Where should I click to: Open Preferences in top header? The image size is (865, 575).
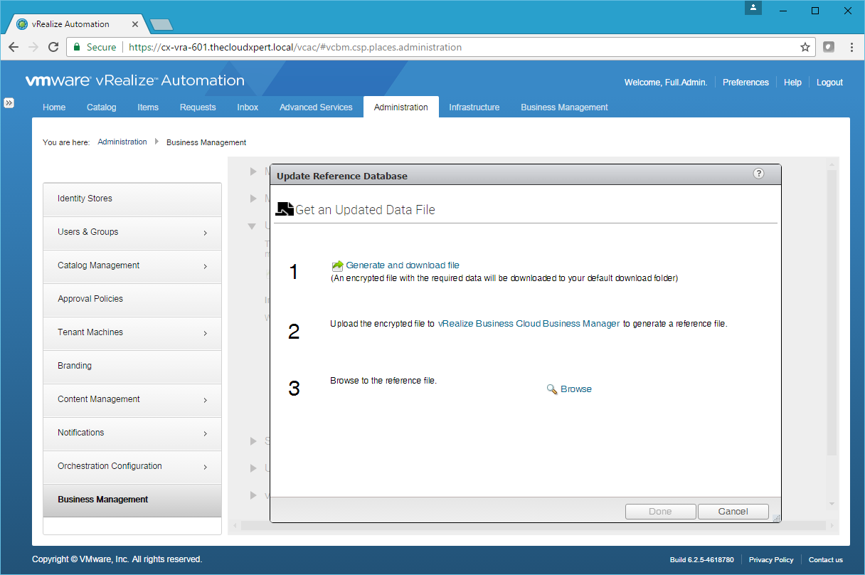pos(745,83)
